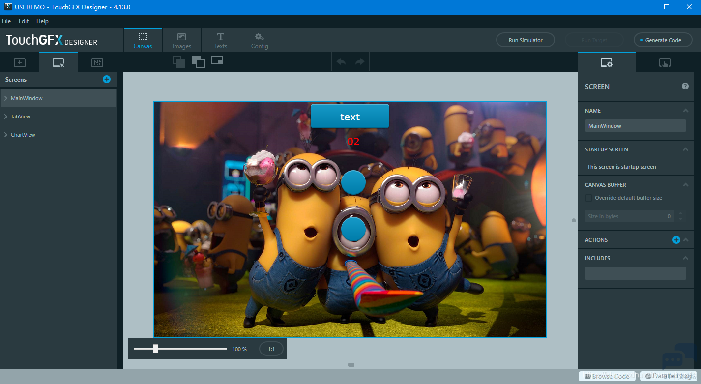The width and height of the screenshot is (701, 384).
Task: Click the move backward layer icon
Action: point(179,62)
